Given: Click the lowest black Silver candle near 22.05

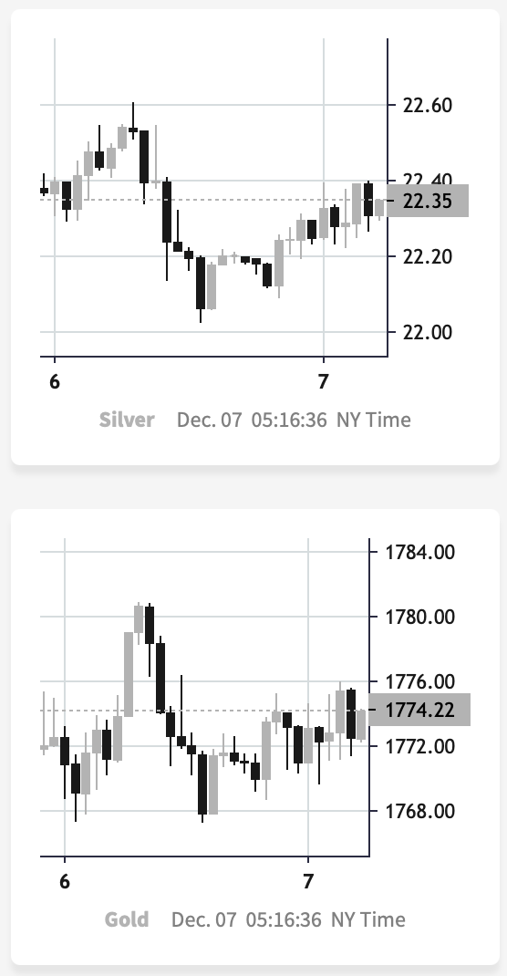Looking at the screenshot, I should click(x=201, y=283).
